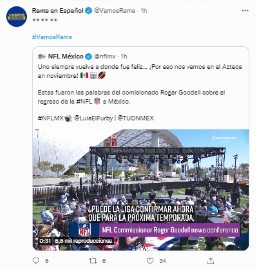256x270 pixels.
Task: Open the @nflmx handle in quoted tweet
Action: pyautogui.click(x=105, y=56)
